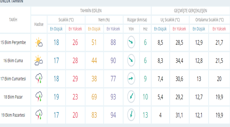This screenshot has width=230, height=127.
Task: Click wind direction arrow for 19 Ekim Pazartesi
Action: tap(131, 115)
